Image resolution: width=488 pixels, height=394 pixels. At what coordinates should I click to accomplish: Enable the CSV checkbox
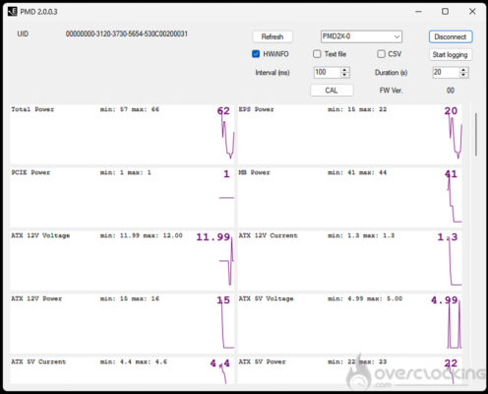[381, 54]
